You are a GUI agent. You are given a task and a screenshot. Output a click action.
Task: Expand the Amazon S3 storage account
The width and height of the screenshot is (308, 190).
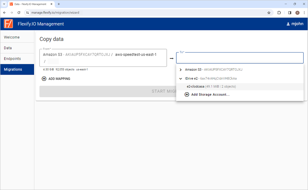coord(180,70)
